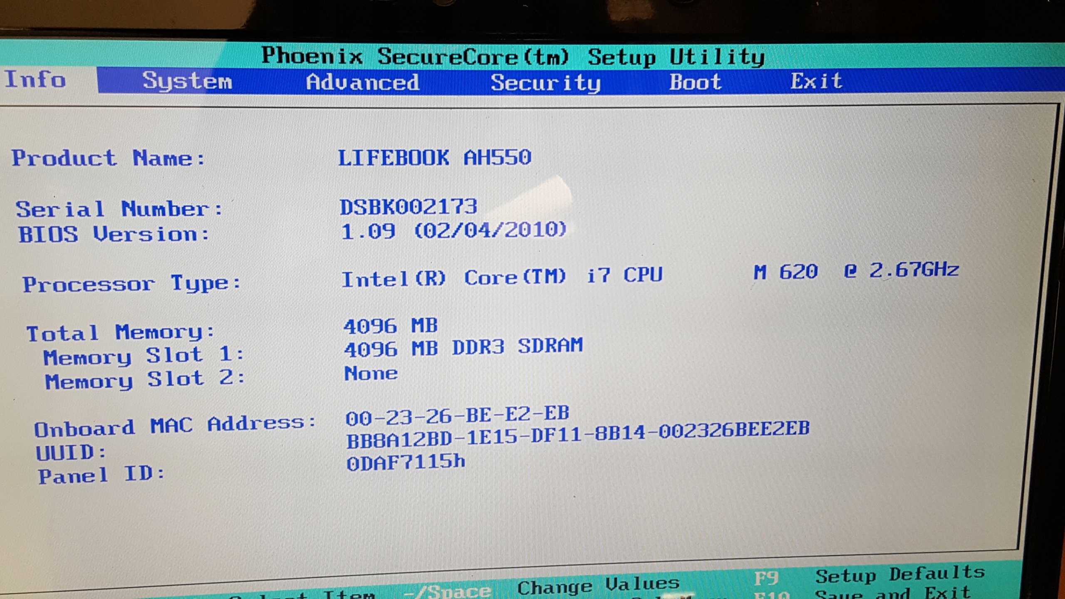Click Change Values footer hint
The width and height of the screenshot is (1065, 599).
[x=598, y=586]
